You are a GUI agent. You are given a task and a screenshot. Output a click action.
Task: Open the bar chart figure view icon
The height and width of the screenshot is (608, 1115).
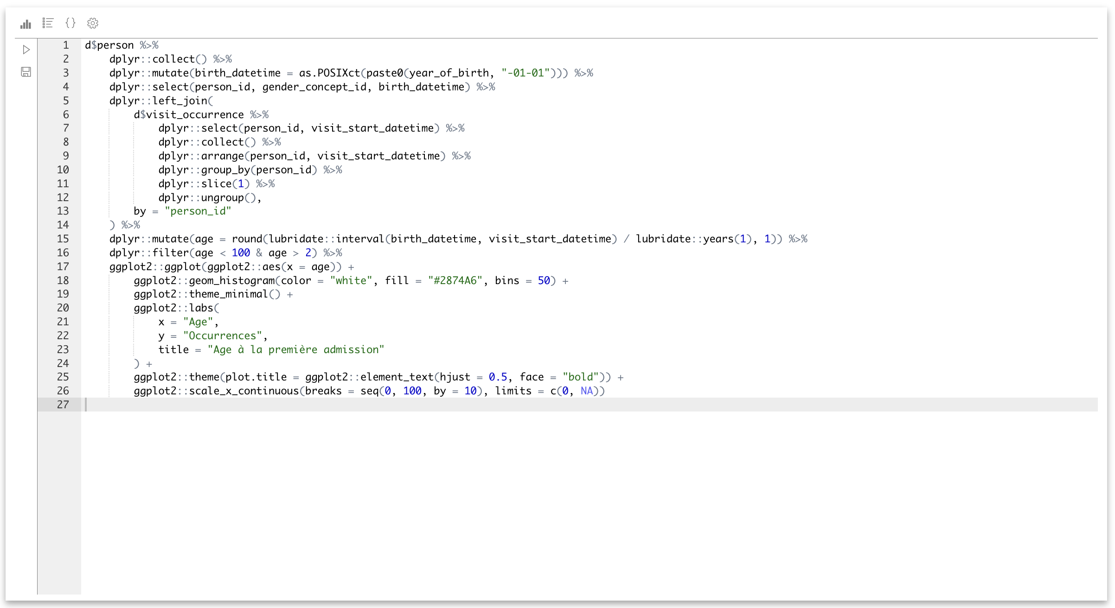(x=26, y=24)
